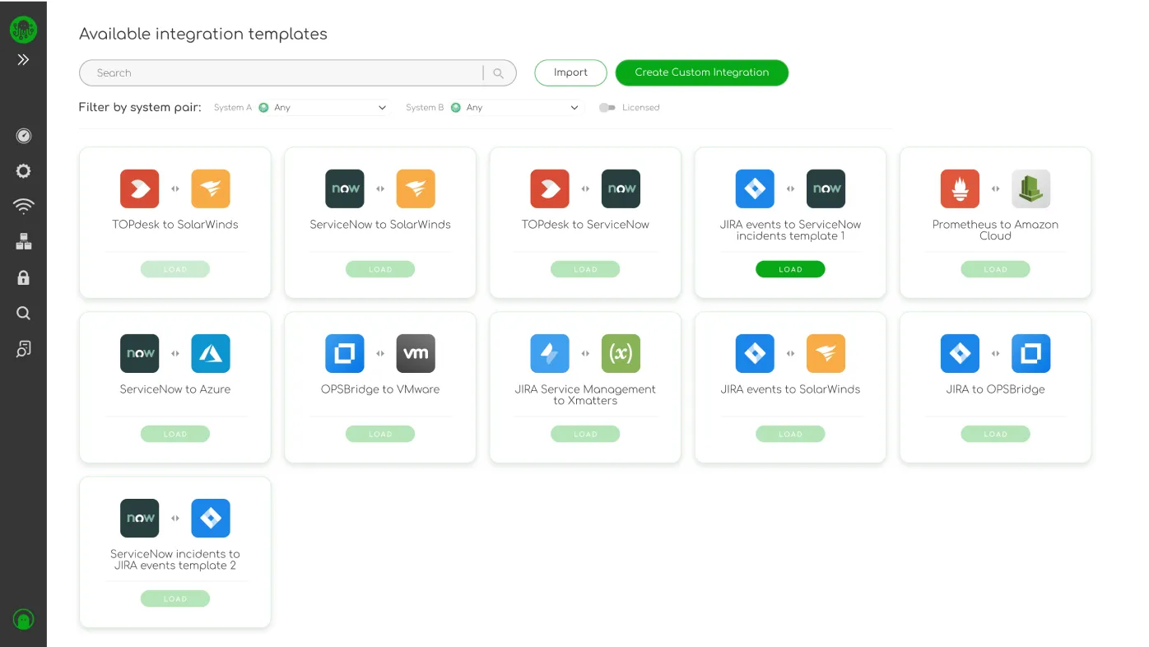
Task: Click the ServiceNow icon on TOPdesk to ServiceNow card
Action: tap(621, 189)
